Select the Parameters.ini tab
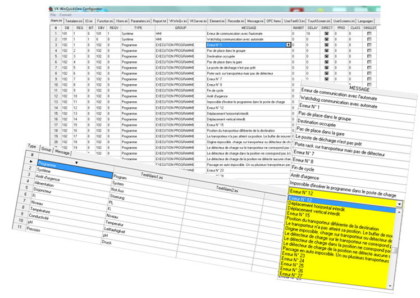This screenshot has width=420, height=298. [x=140, y=21]
